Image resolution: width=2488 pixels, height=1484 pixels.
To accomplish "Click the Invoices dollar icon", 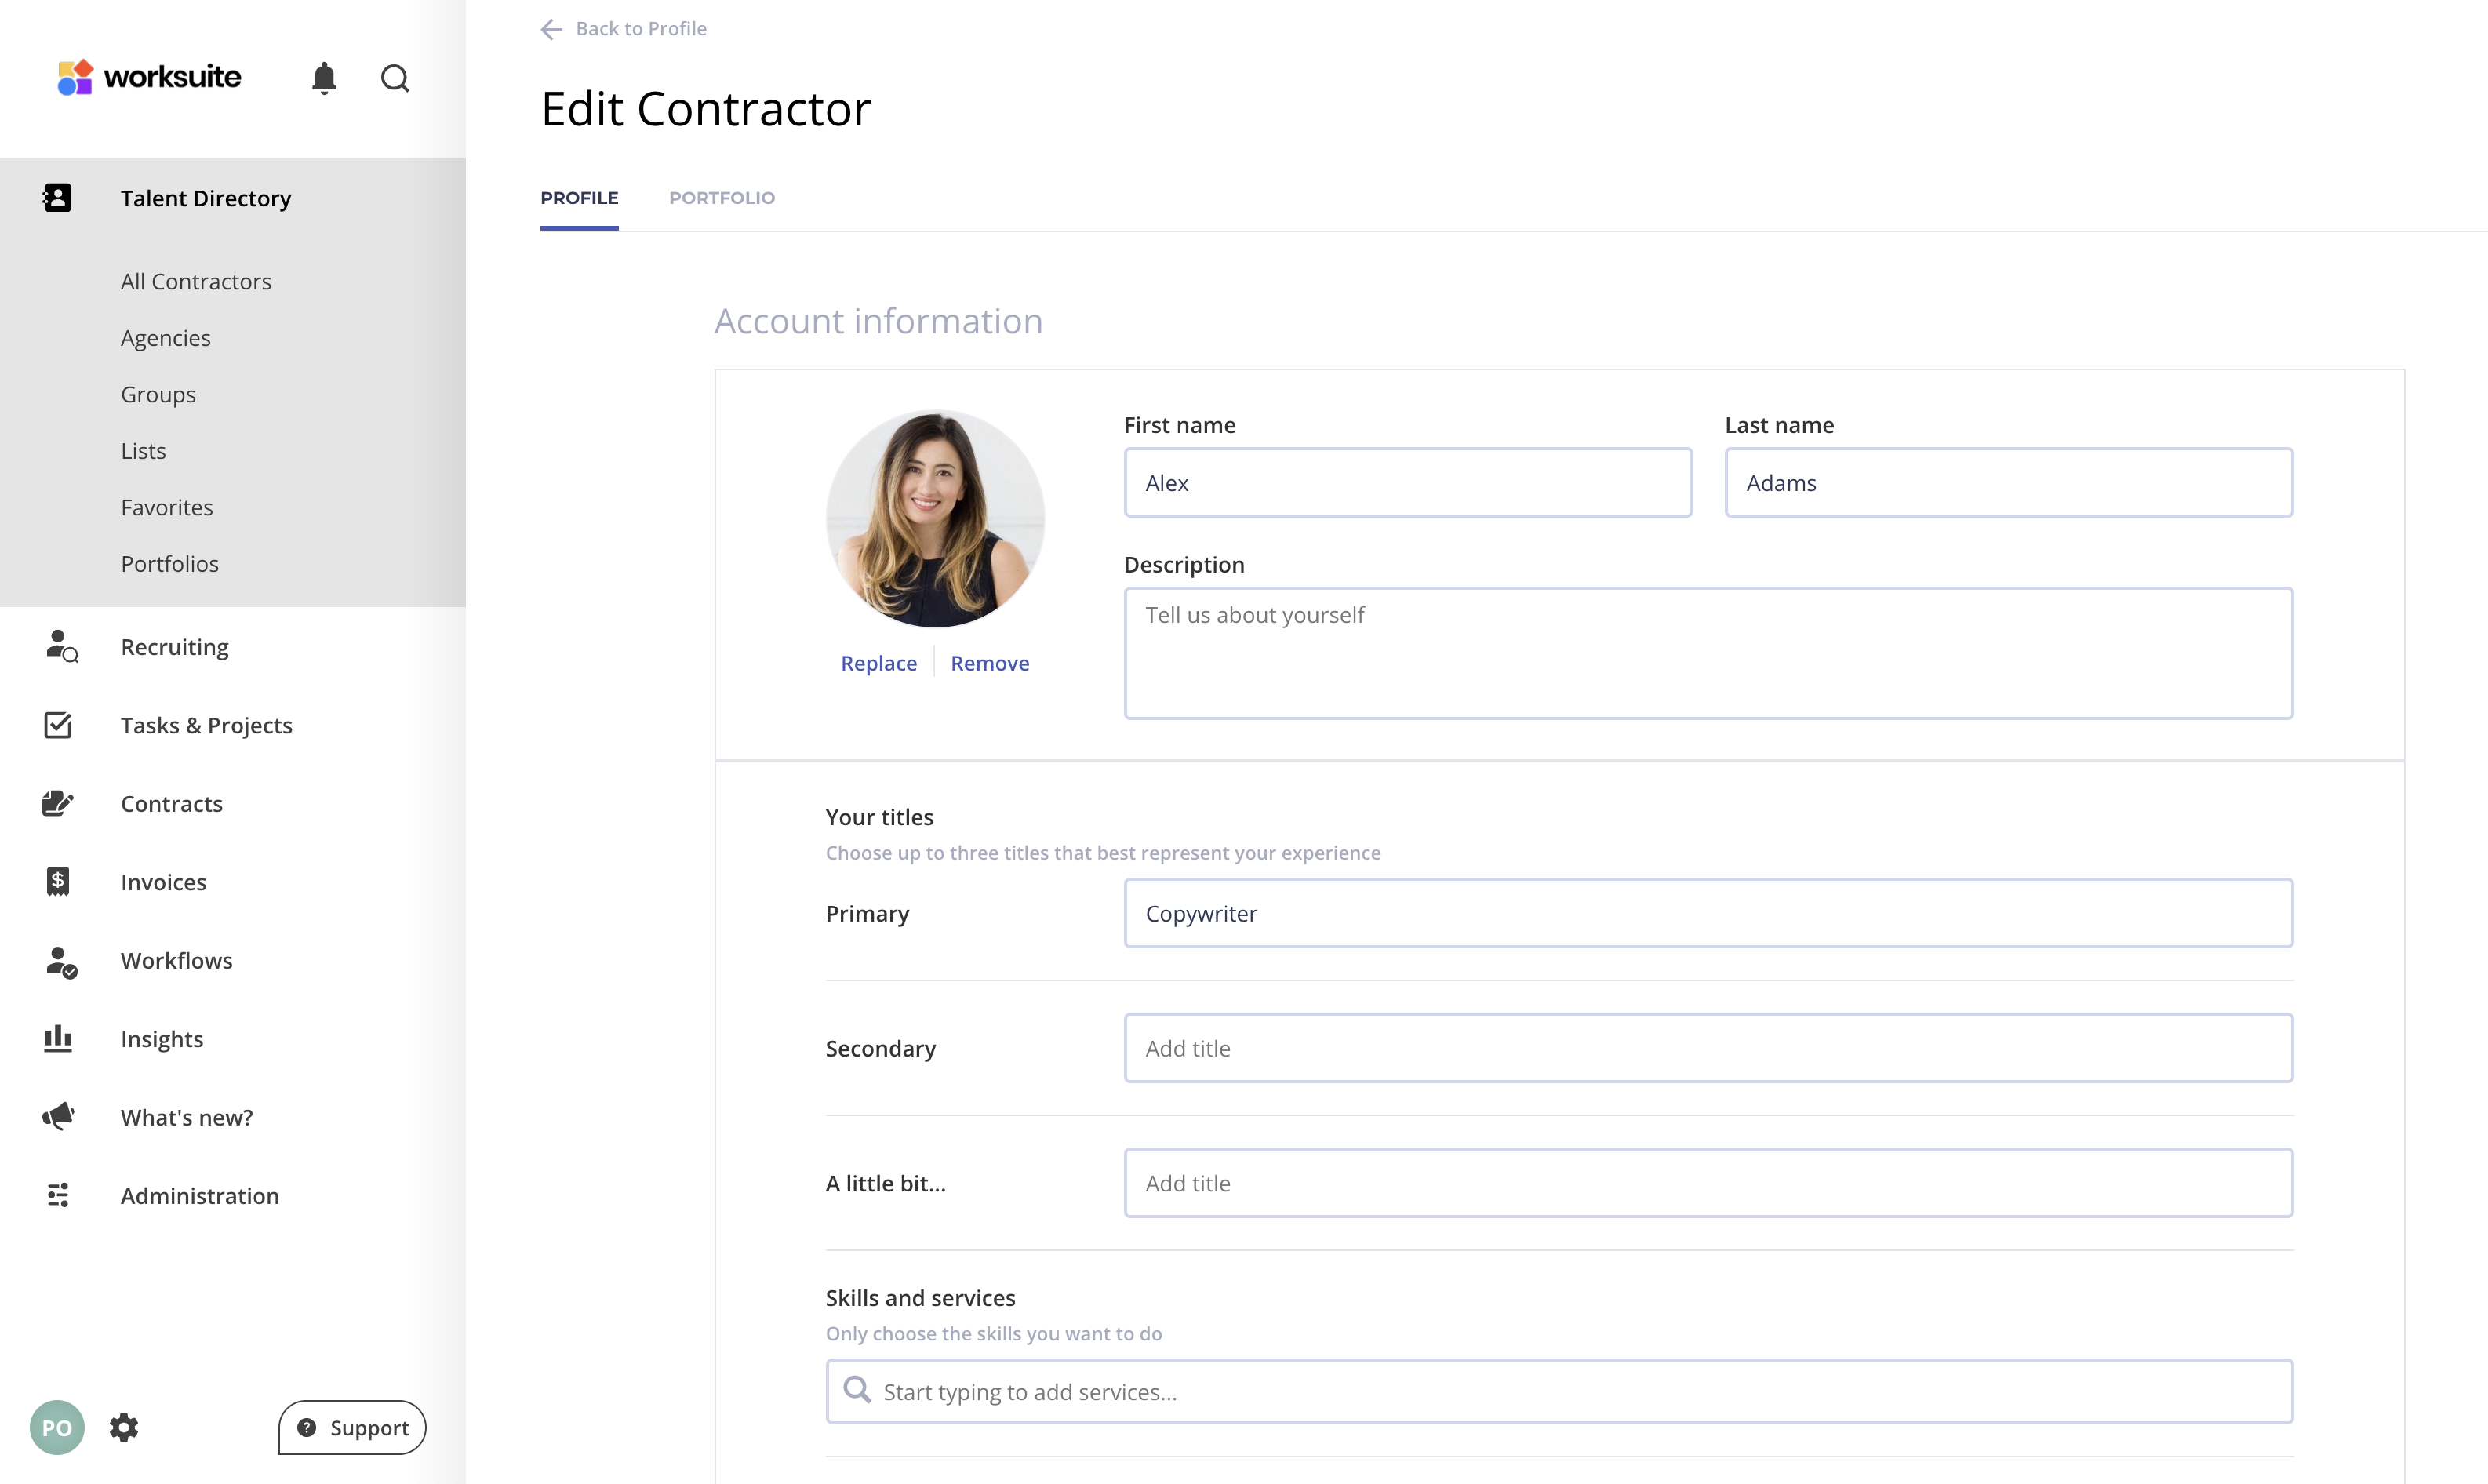I will pyautogui.click(x=58, y=881).
